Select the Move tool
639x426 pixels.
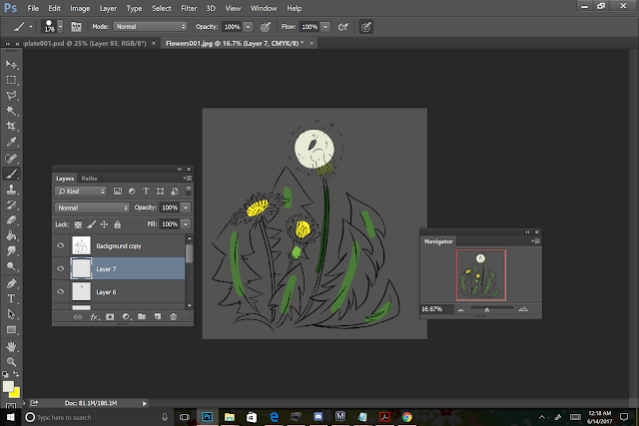click(x=11, y=64)
